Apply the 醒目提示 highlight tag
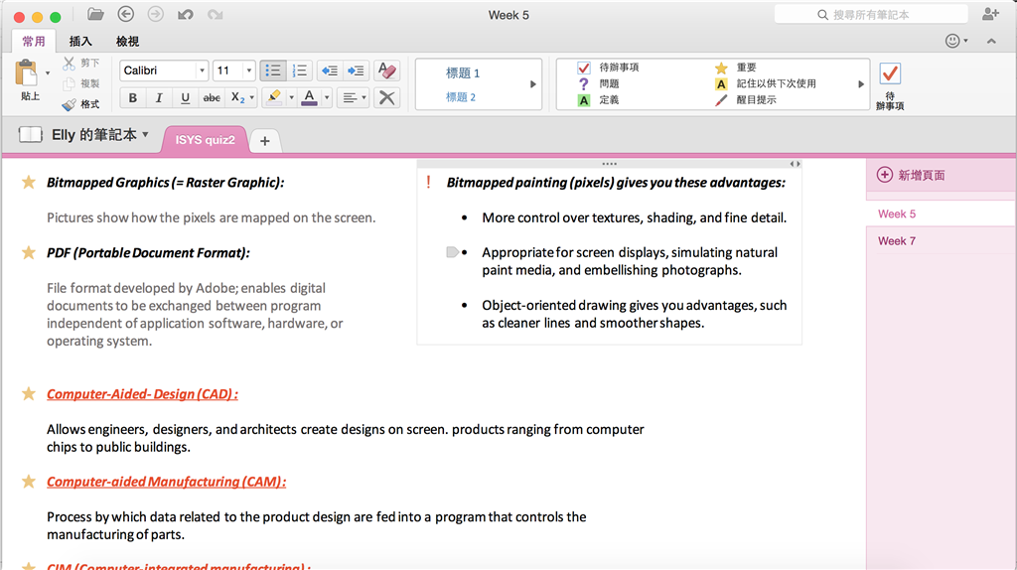This screenshot has height=570, width=1017. (x=745, y=100)
